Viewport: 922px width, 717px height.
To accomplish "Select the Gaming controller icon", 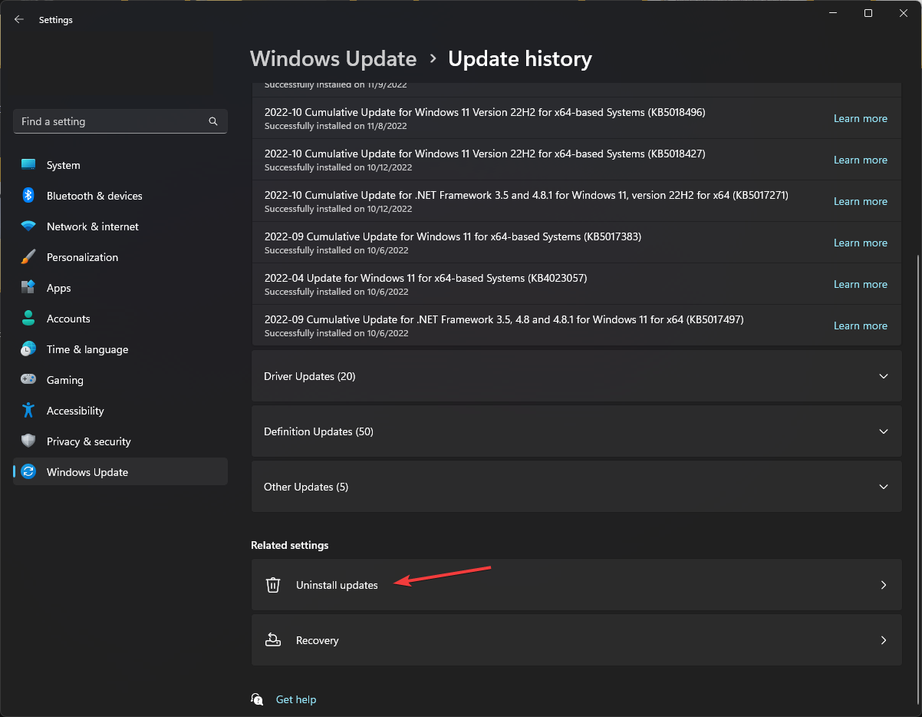I will point(28,380).
